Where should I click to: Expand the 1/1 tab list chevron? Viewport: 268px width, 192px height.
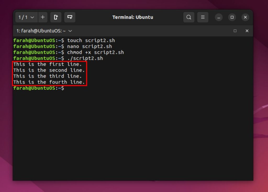32,17
